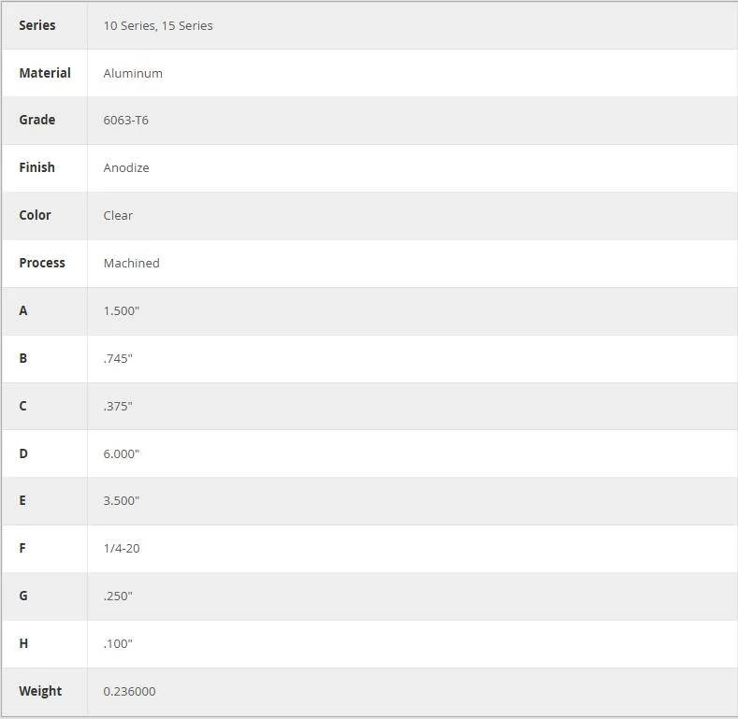The height and width of the screenshot is (719, 738).
Task: Click the .745" value in row B
Action: point(118,358)
